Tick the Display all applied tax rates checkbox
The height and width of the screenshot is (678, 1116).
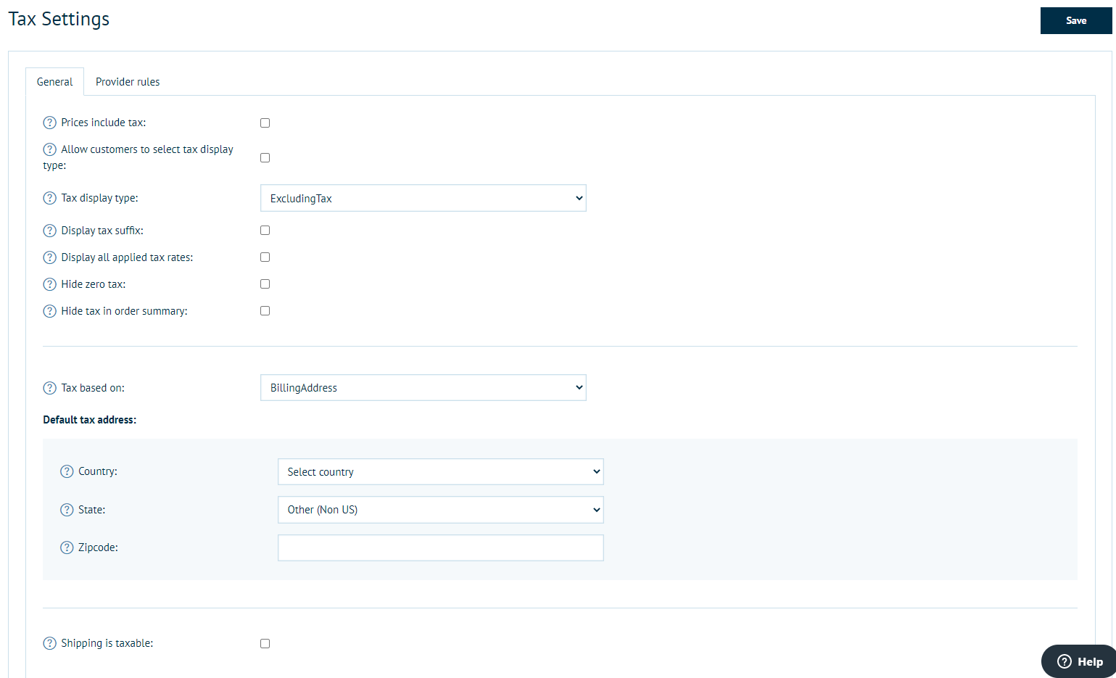(265, 257)
